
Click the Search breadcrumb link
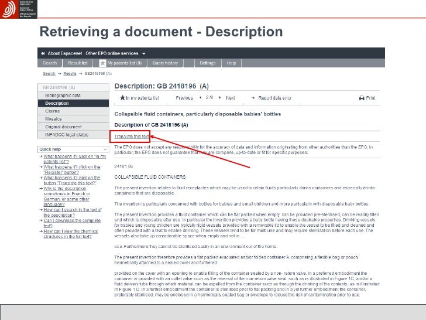click(49, 74)
